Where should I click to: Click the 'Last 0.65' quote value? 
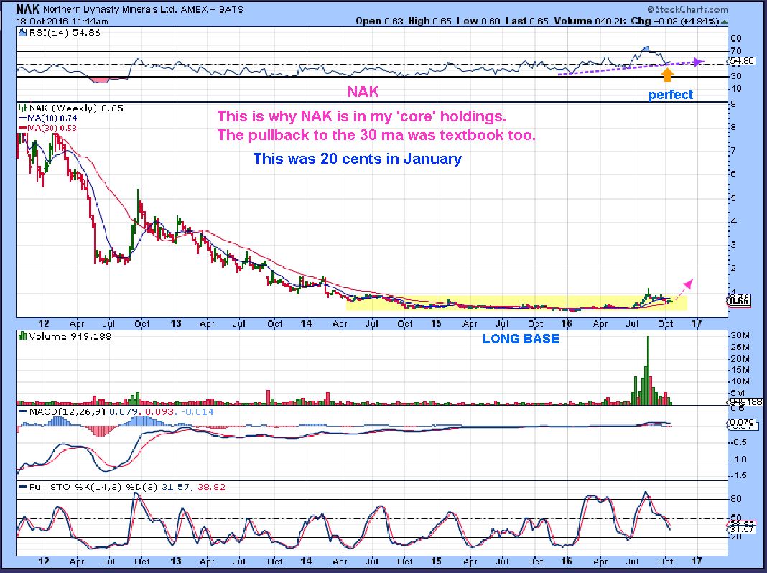[x=527, y=21]
